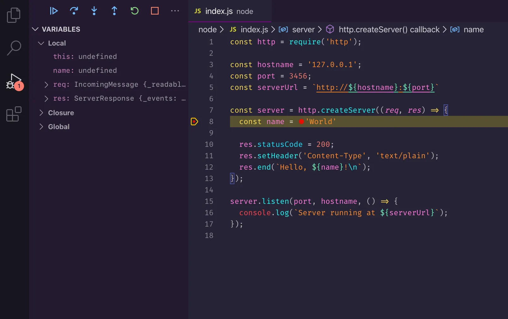
Task: Click 'hostname' declaration on line 3
Action: pyautogui.click(x=275, y=65)
